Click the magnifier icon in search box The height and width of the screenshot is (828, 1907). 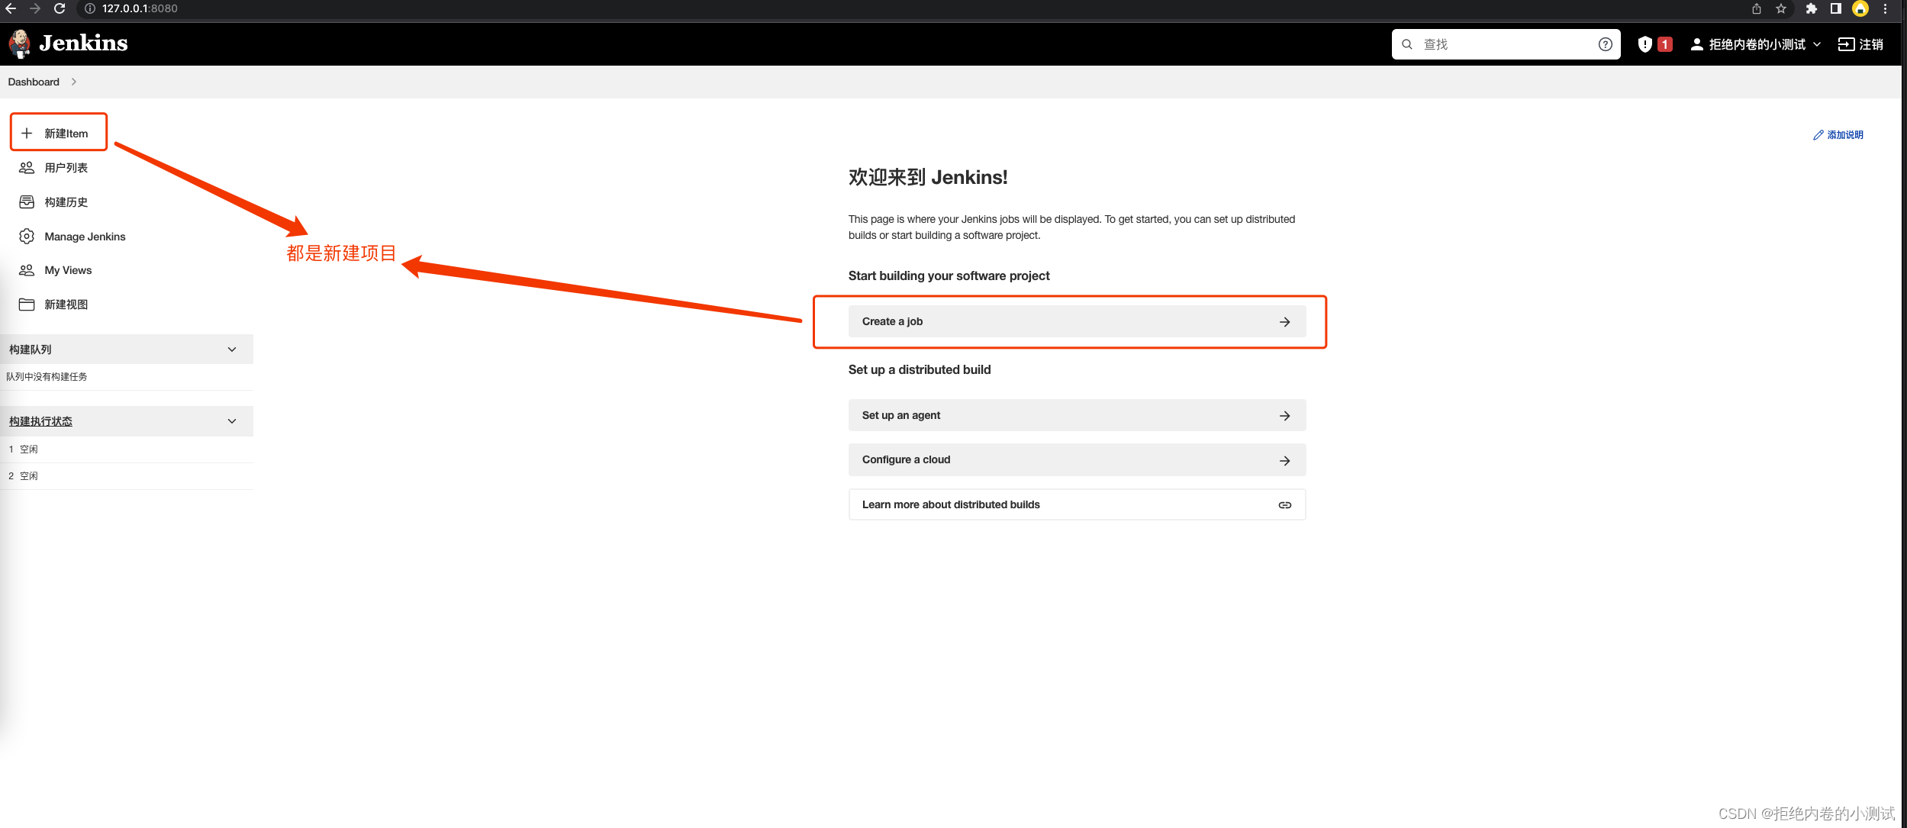1407,44
